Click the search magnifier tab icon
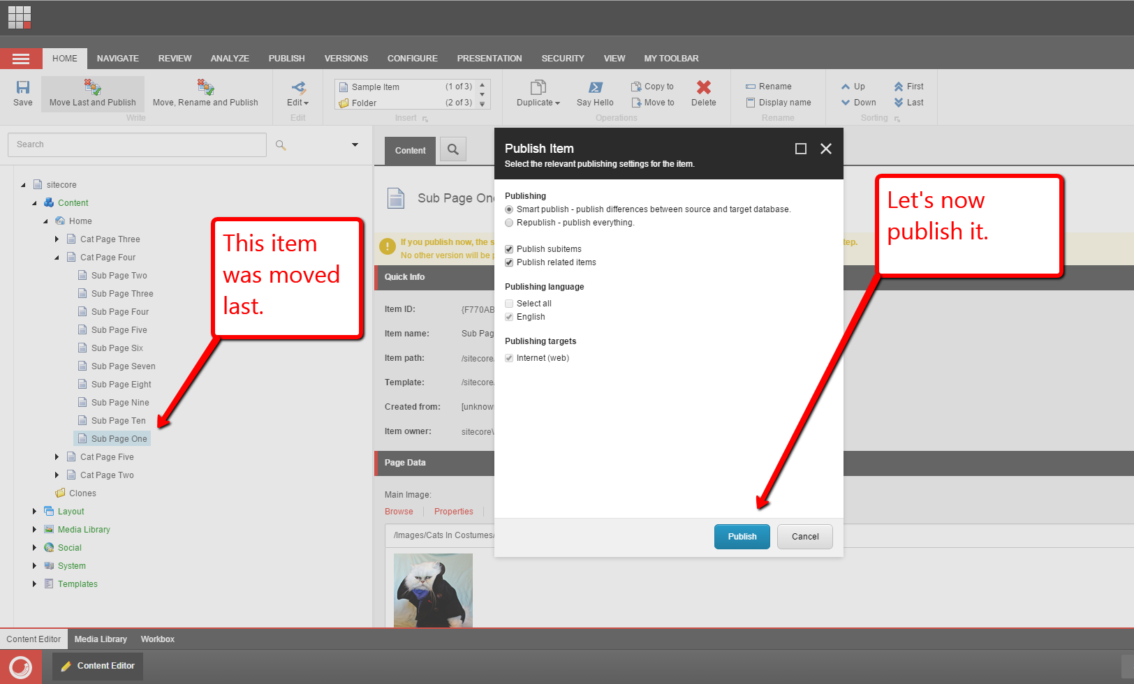Screen dimensions: 1134x684 tap(453, 149)
